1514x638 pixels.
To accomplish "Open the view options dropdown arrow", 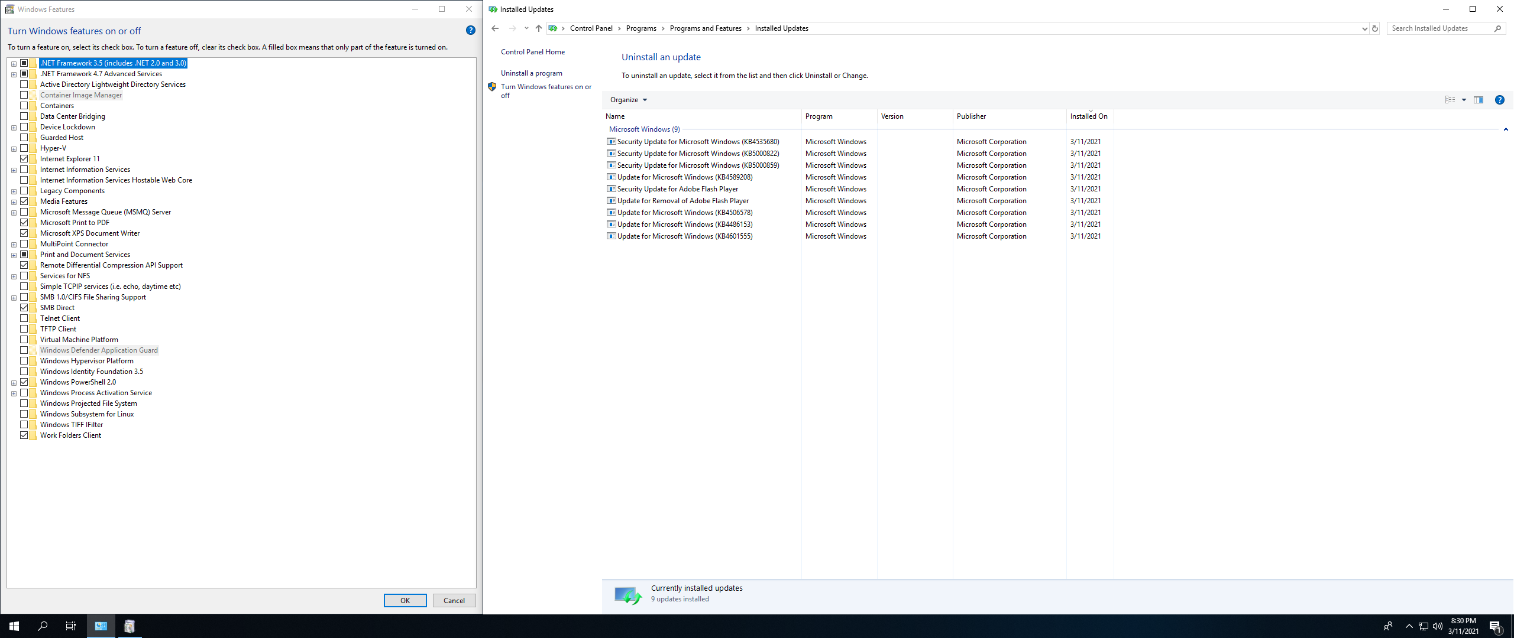I will [1464, 100].
